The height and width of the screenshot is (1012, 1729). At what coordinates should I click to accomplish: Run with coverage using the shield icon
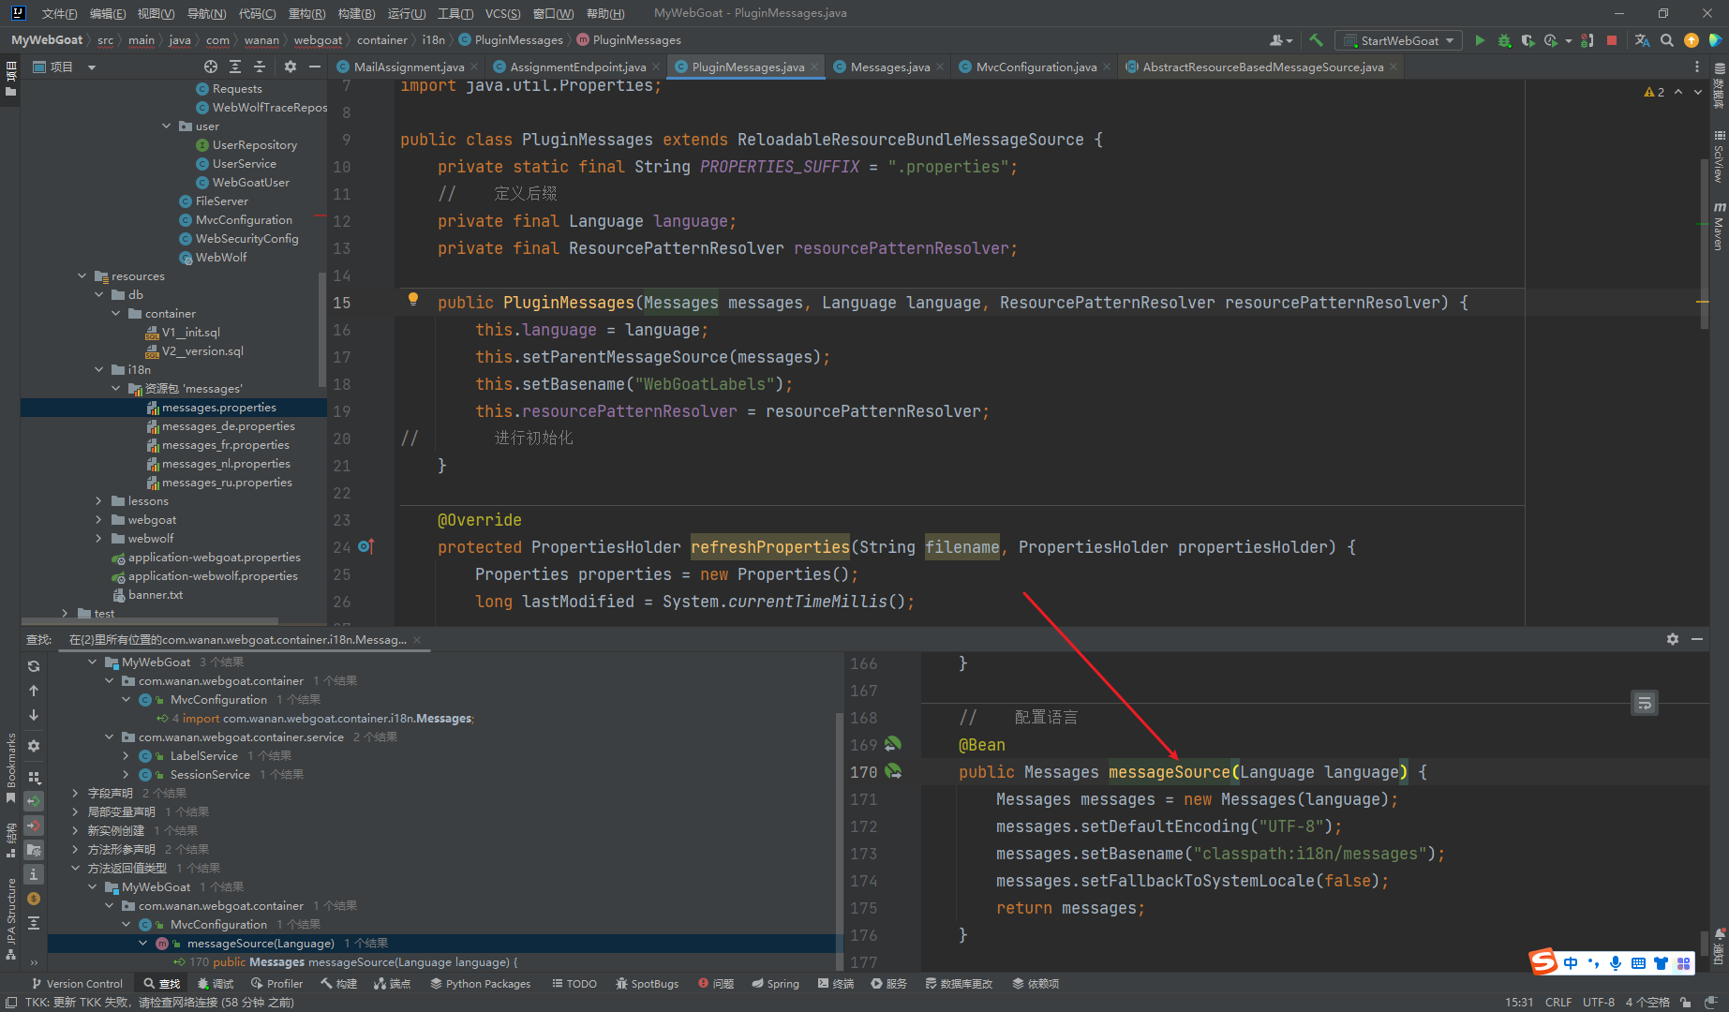pos(1528,40)
